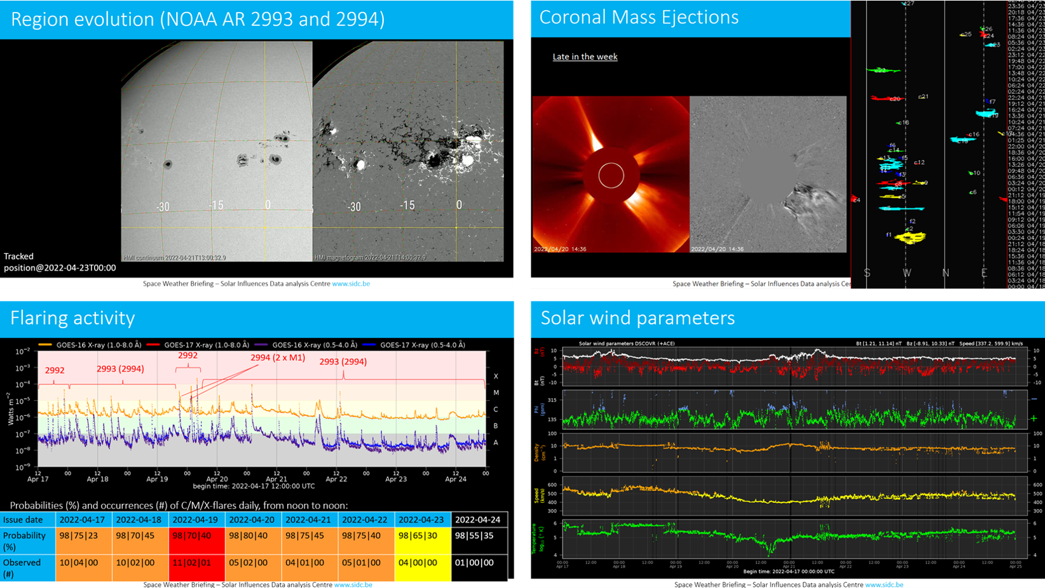Select issue date cell '2022-04-21'
The width and height of the screenshot is (1045, 588).
click(x=310, y=519)
